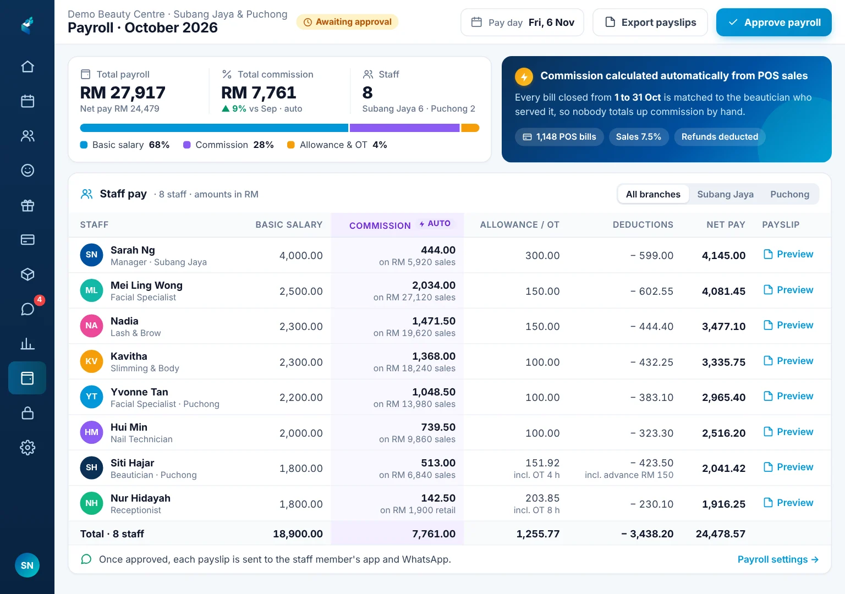
Task: Open the inventory cube icon in sidebar
Action: [28, 274]
